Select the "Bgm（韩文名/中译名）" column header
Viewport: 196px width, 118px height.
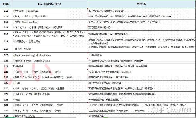(x=50, y=4)
